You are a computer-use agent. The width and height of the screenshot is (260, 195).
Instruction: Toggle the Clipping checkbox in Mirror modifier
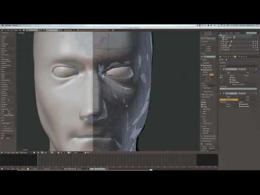tap(231, 80)
